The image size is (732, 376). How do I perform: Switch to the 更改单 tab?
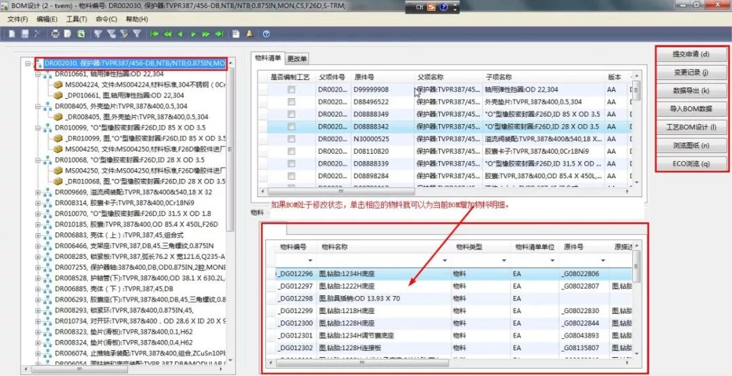297,59
